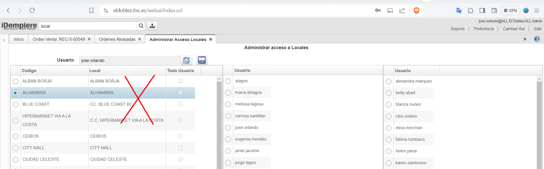Click the save diskette icon
This screenshot has height=169, width=544.
tap(202, 60)
